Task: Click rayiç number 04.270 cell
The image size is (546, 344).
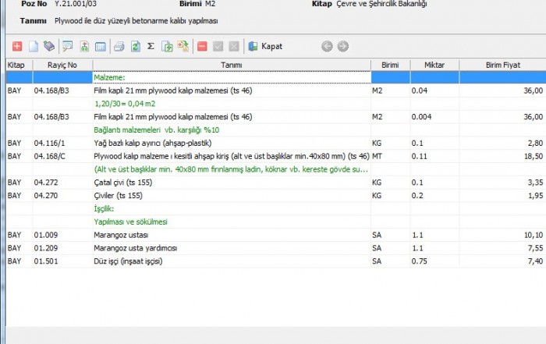Action: tap(47, 195)
